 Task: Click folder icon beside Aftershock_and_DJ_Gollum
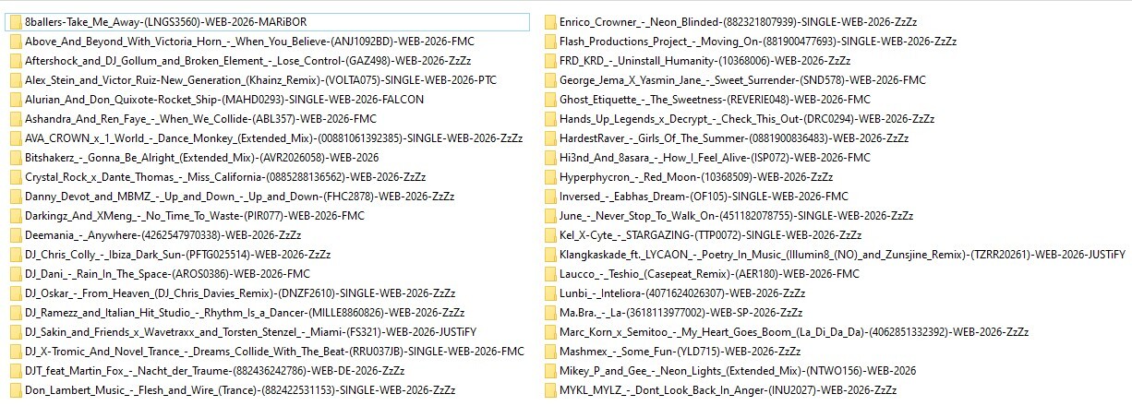tap(15, 61)
